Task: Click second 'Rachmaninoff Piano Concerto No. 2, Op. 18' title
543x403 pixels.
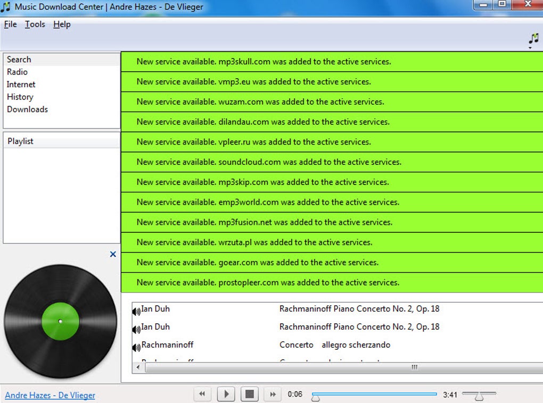Action: tap(359, 327)
